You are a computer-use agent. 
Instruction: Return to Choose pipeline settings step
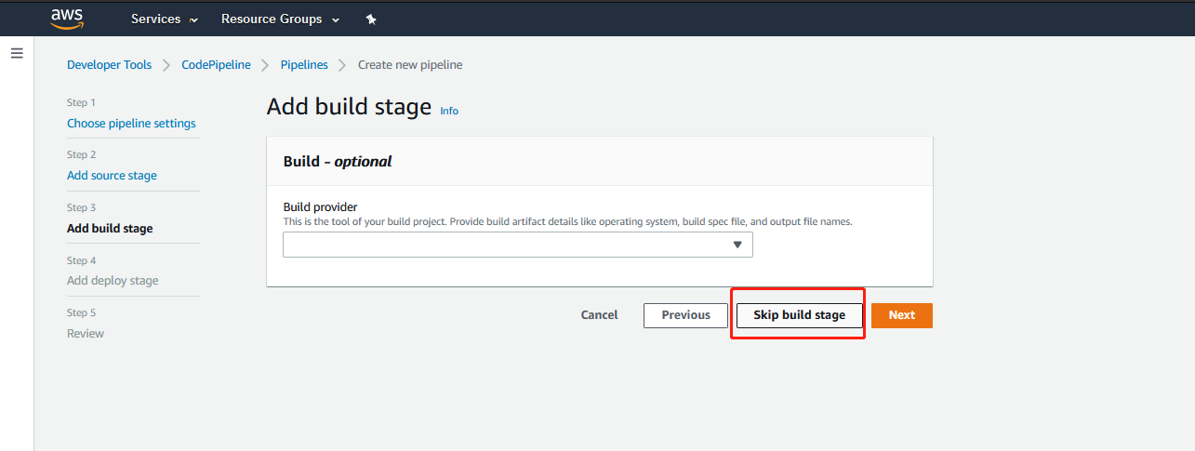(x=131, y=124)
